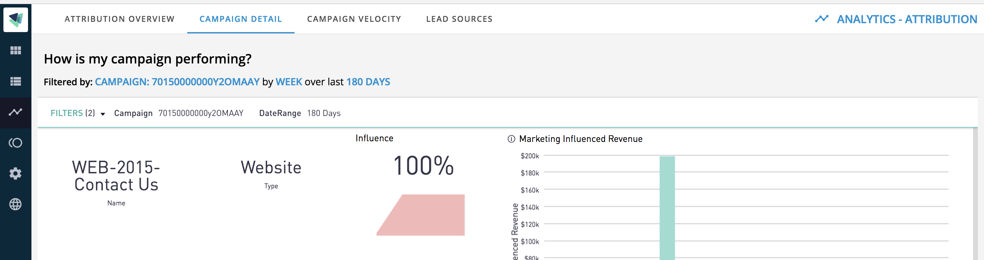Click the DateRange filter value 180 Days
The height and width of the screenshot is (260, 984).
click(324, 113)
